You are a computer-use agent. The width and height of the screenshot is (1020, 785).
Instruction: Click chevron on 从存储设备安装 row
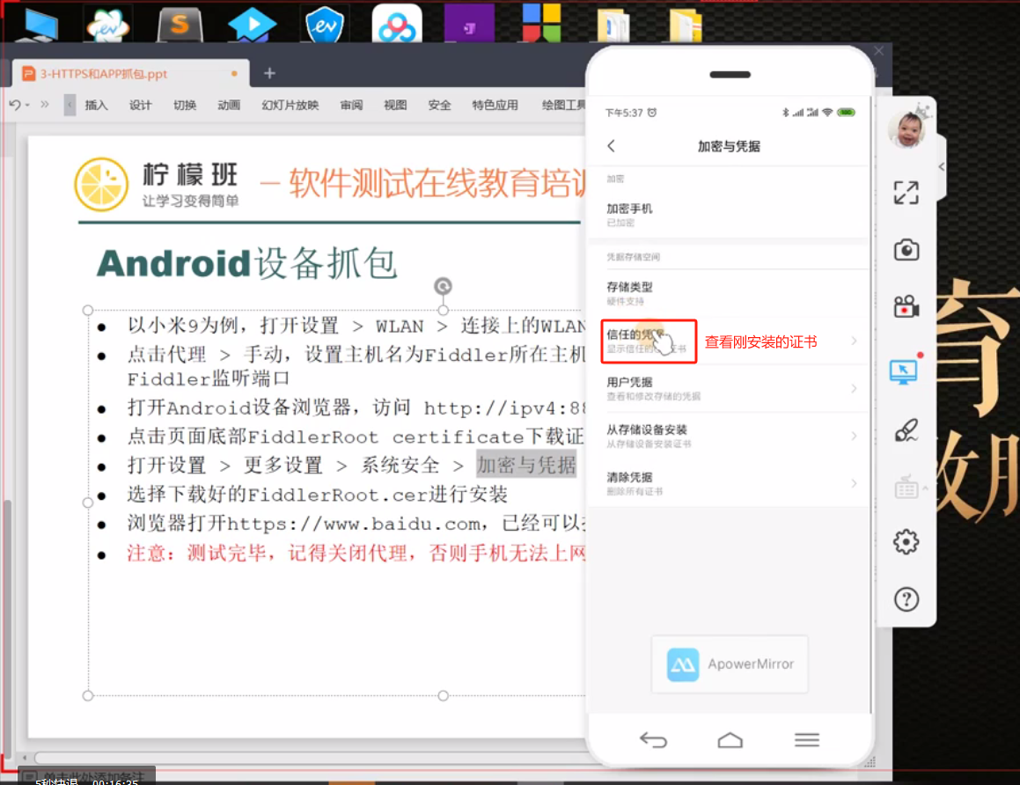[x=854, y=436]
